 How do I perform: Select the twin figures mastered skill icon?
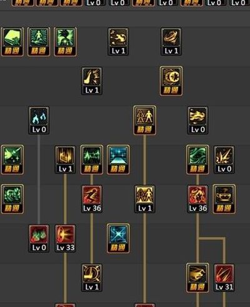[x=144, y=120]
